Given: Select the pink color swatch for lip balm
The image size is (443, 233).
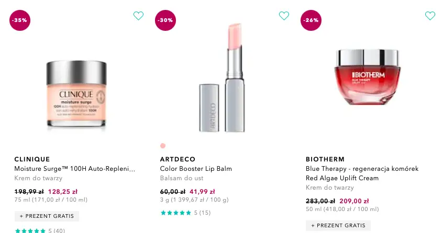Looking at the screenshot, I should pos(163,146).
